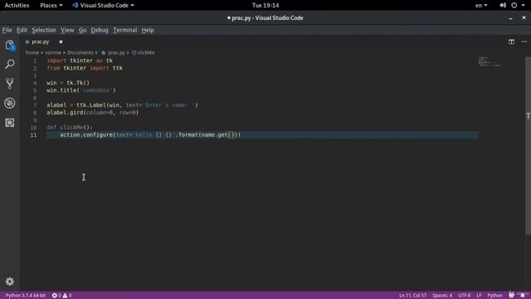The width and height of the screenshot is (531, 299).
Task: Click the Activities overview button
Action: 17,5
